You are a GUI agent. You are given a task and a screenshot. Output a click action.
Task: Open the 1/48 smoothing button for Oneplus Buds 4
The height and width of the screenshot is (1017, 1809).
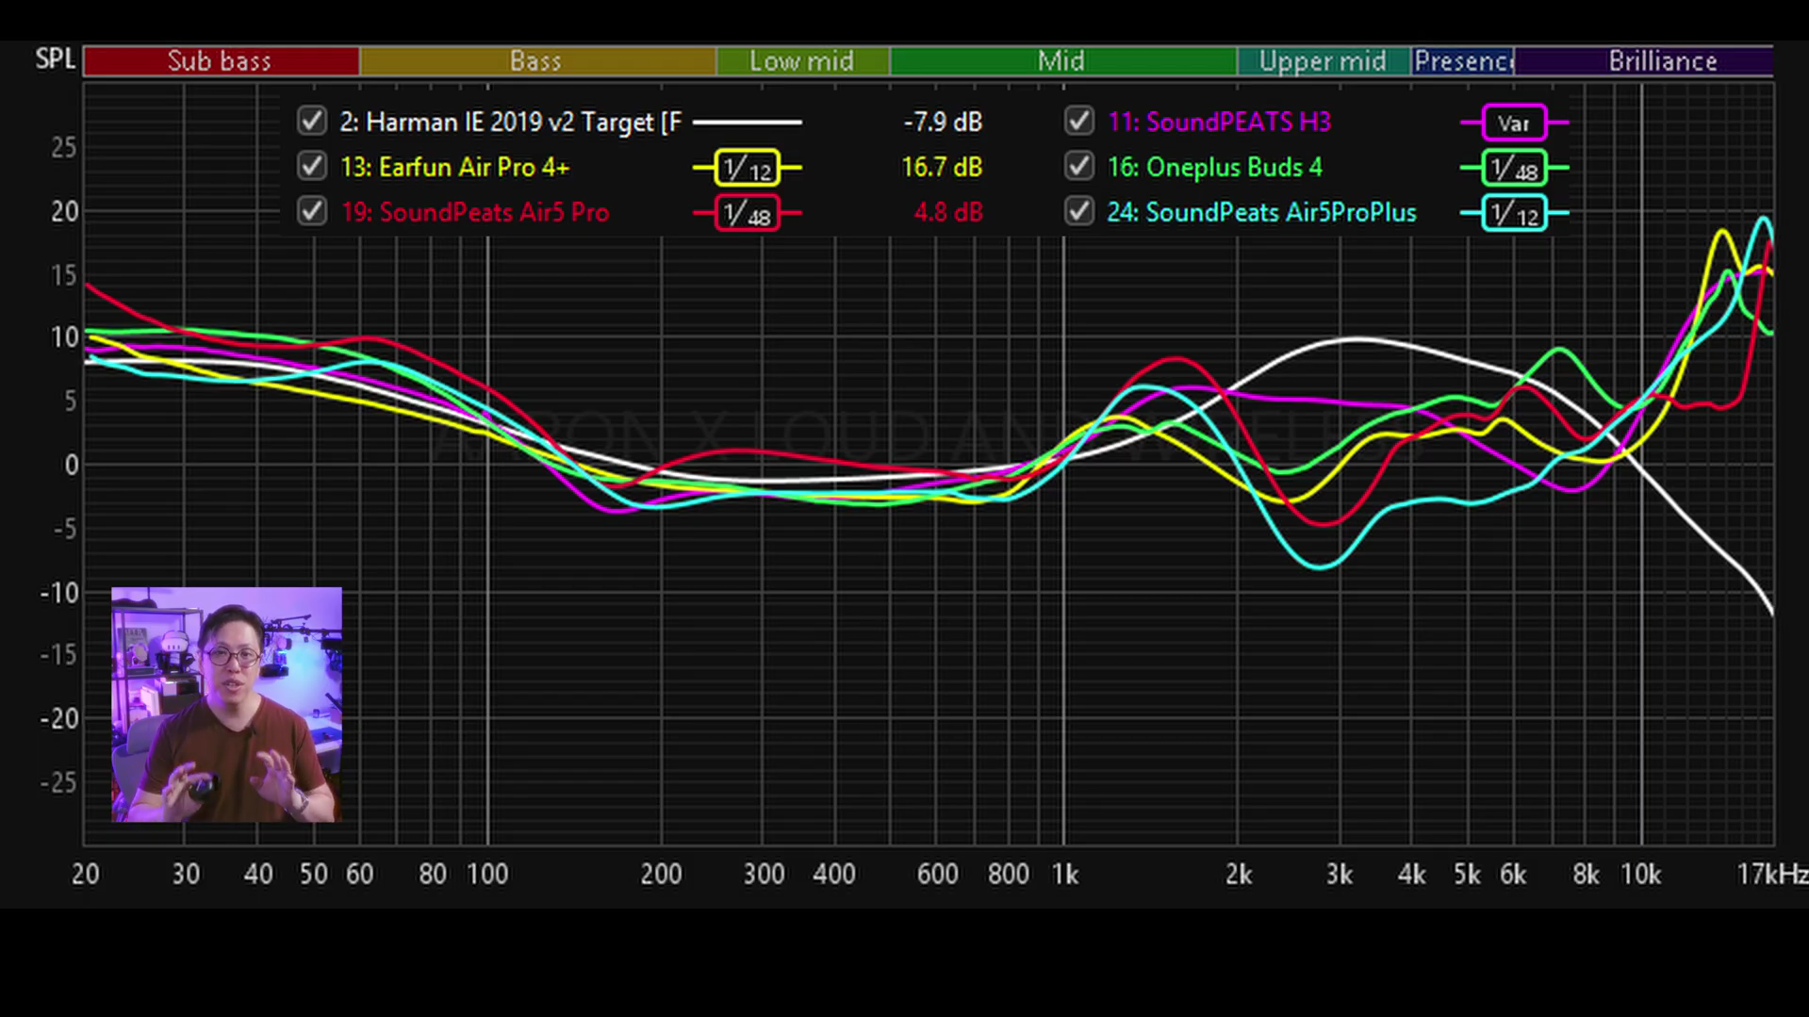(x=1514, y=168)
